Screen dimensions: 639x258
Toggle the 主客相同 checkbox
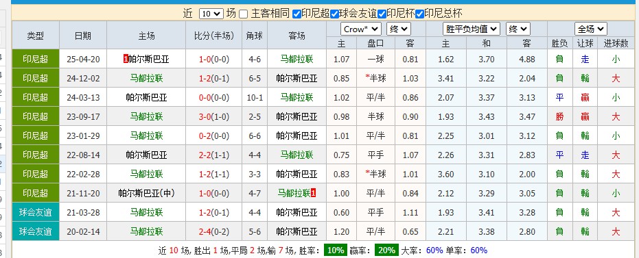[243, 14]
